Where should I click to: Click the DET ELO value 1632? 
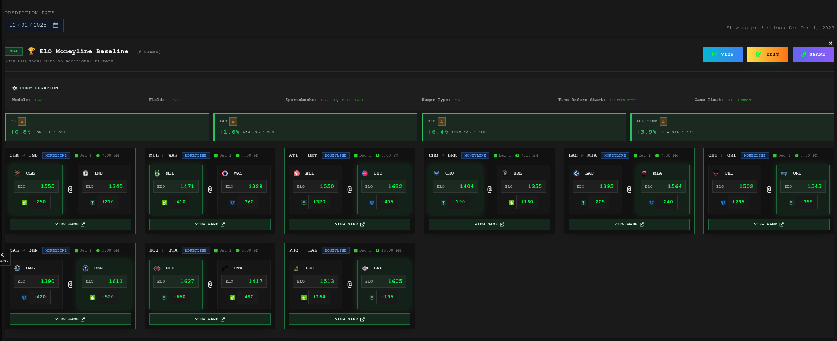[395, 187]
